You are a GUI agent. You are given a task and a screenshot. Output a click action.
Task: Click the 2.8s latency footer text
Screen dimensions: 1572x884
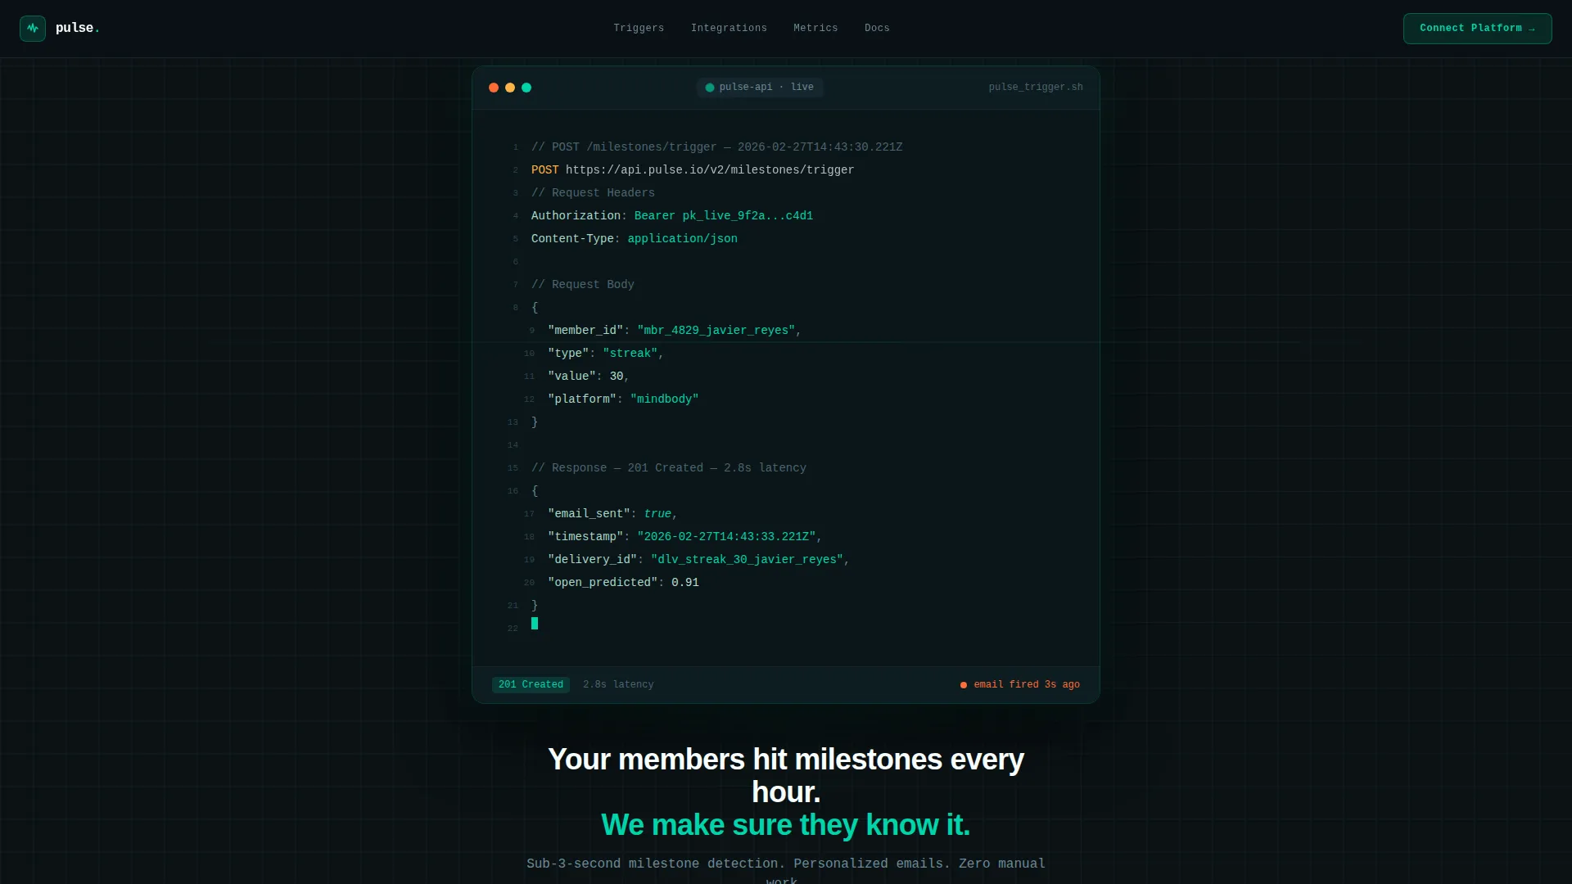(x=618, y=684)
